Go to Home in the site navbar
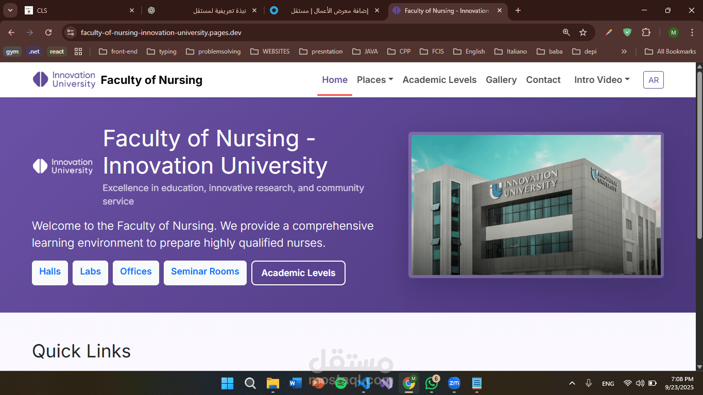This screenshot has width=703, height=395. tap(335, 80)
